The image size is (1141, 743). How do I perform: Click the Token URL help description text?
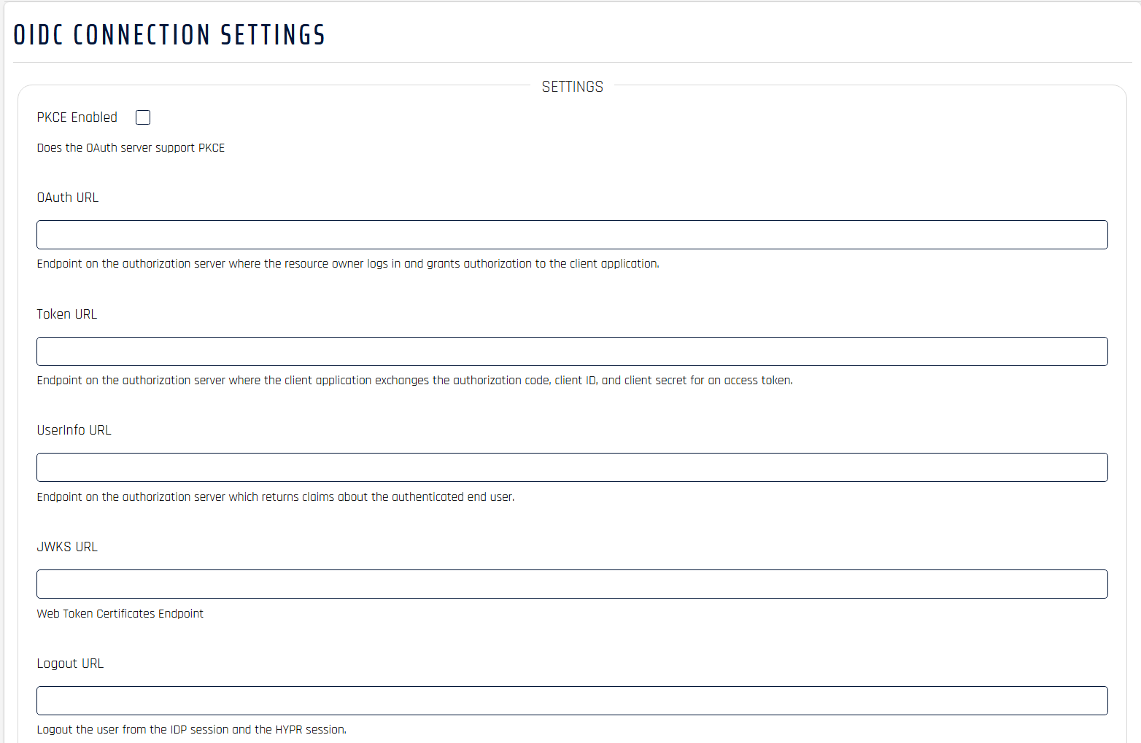pos(414,381)
